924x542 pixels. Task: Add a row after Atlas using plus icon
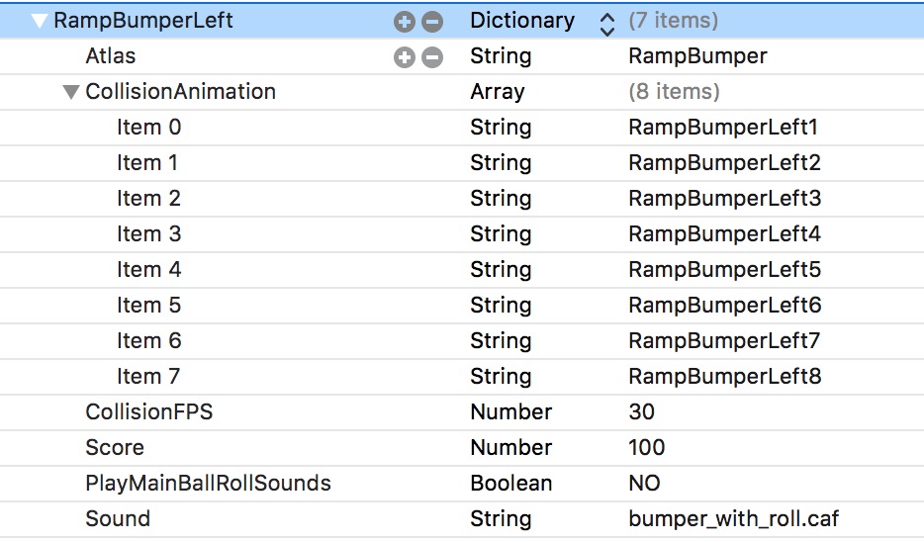click(x=405, y=57)
